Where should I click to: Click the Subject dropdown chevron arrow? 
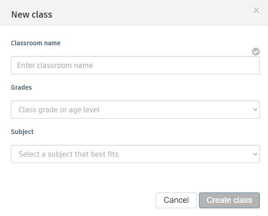coord(255,154)
